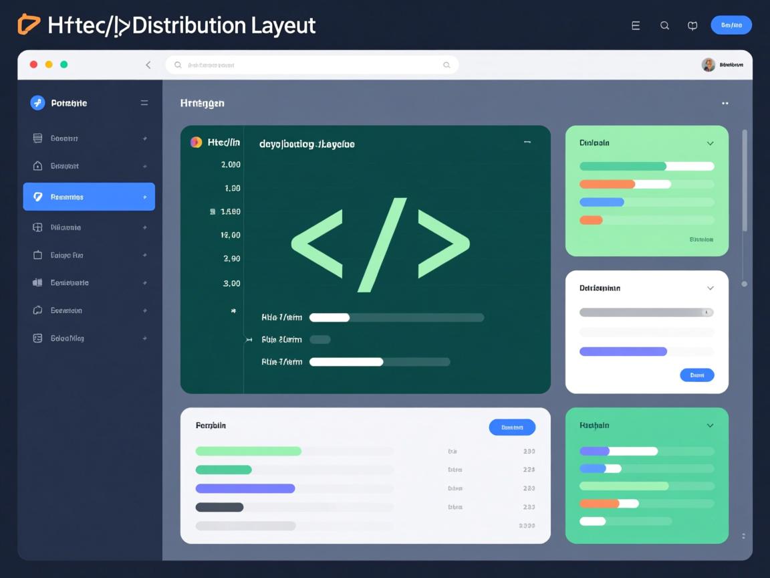Click the shield icon in top header

(692, 25)
